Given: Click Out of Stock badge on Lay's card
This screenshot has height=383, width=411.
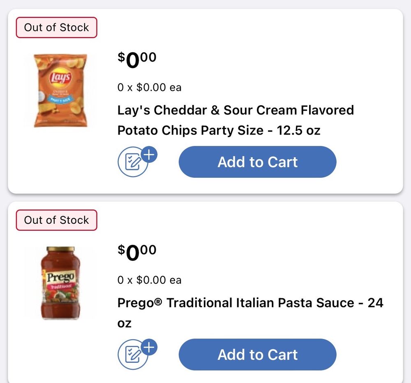Looking at the screenshot, I should [x=56, y=28].
